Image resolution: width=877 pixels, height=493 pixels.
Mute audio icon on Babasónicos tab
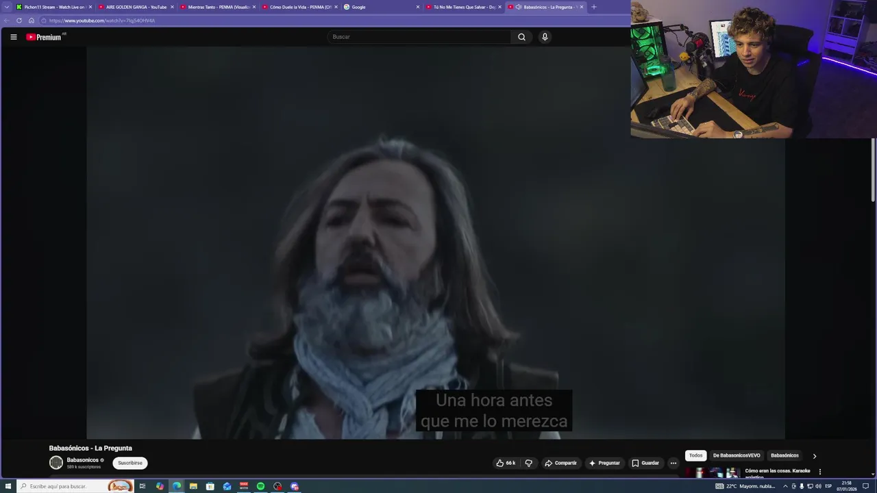[x=519, y=7]
